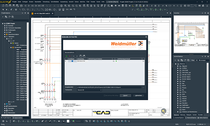Select the pointer selection tool
210x126 pixels.
click(3, 10)
